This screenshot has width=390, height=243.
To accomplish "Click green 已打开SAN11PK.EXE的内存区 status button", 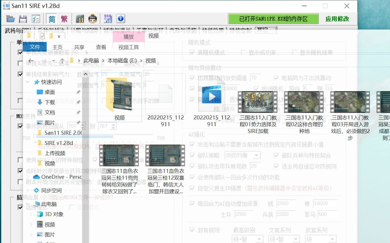I will tap(273, 19).
